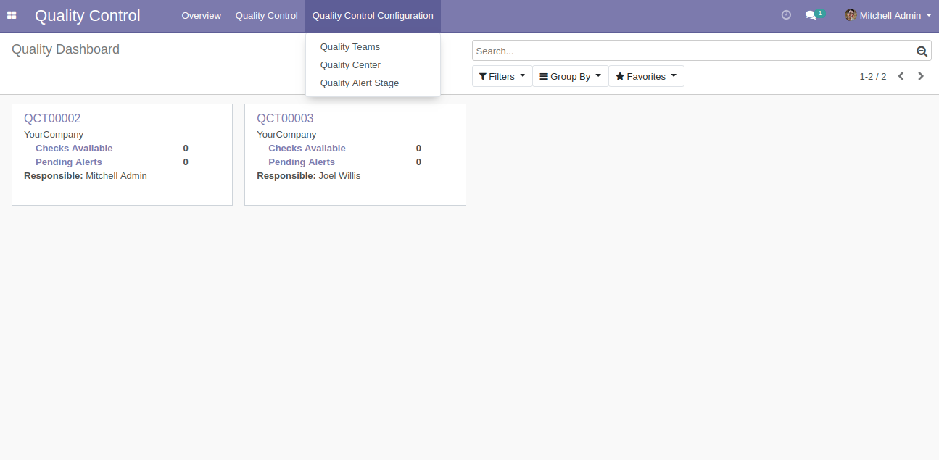
Task: Open the Overview menu
Action: (202, 15)
